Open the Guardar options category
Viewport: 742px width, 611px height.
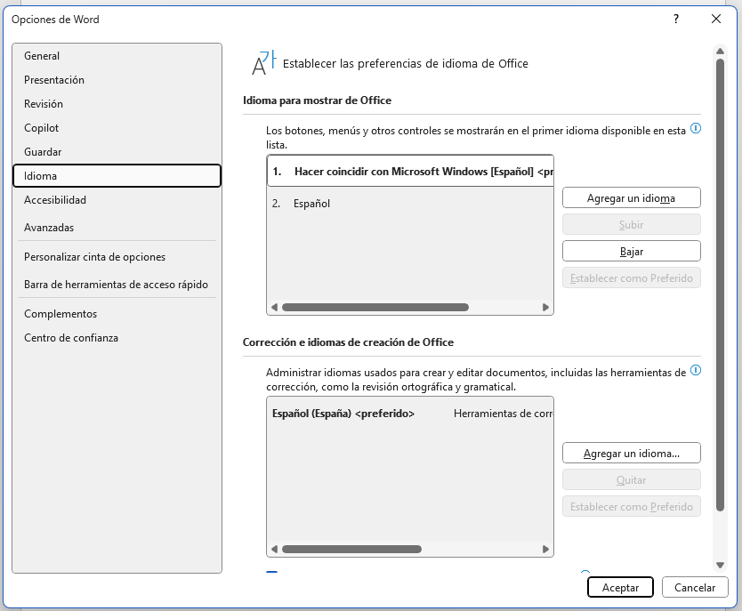point(117,152)
